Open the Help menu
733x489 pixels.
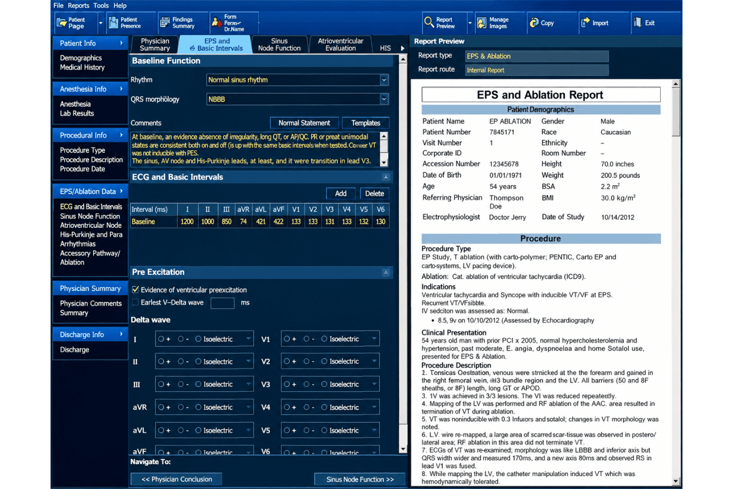pos(120,5)
